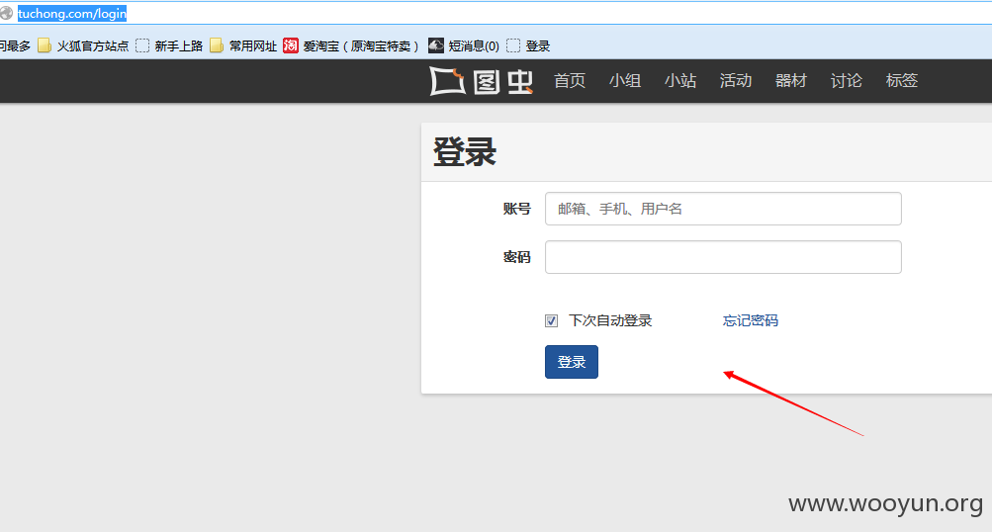Focus the 账号 input field
Screen dimensions: 992x532
pyautogui.click(x=723, y=209)
